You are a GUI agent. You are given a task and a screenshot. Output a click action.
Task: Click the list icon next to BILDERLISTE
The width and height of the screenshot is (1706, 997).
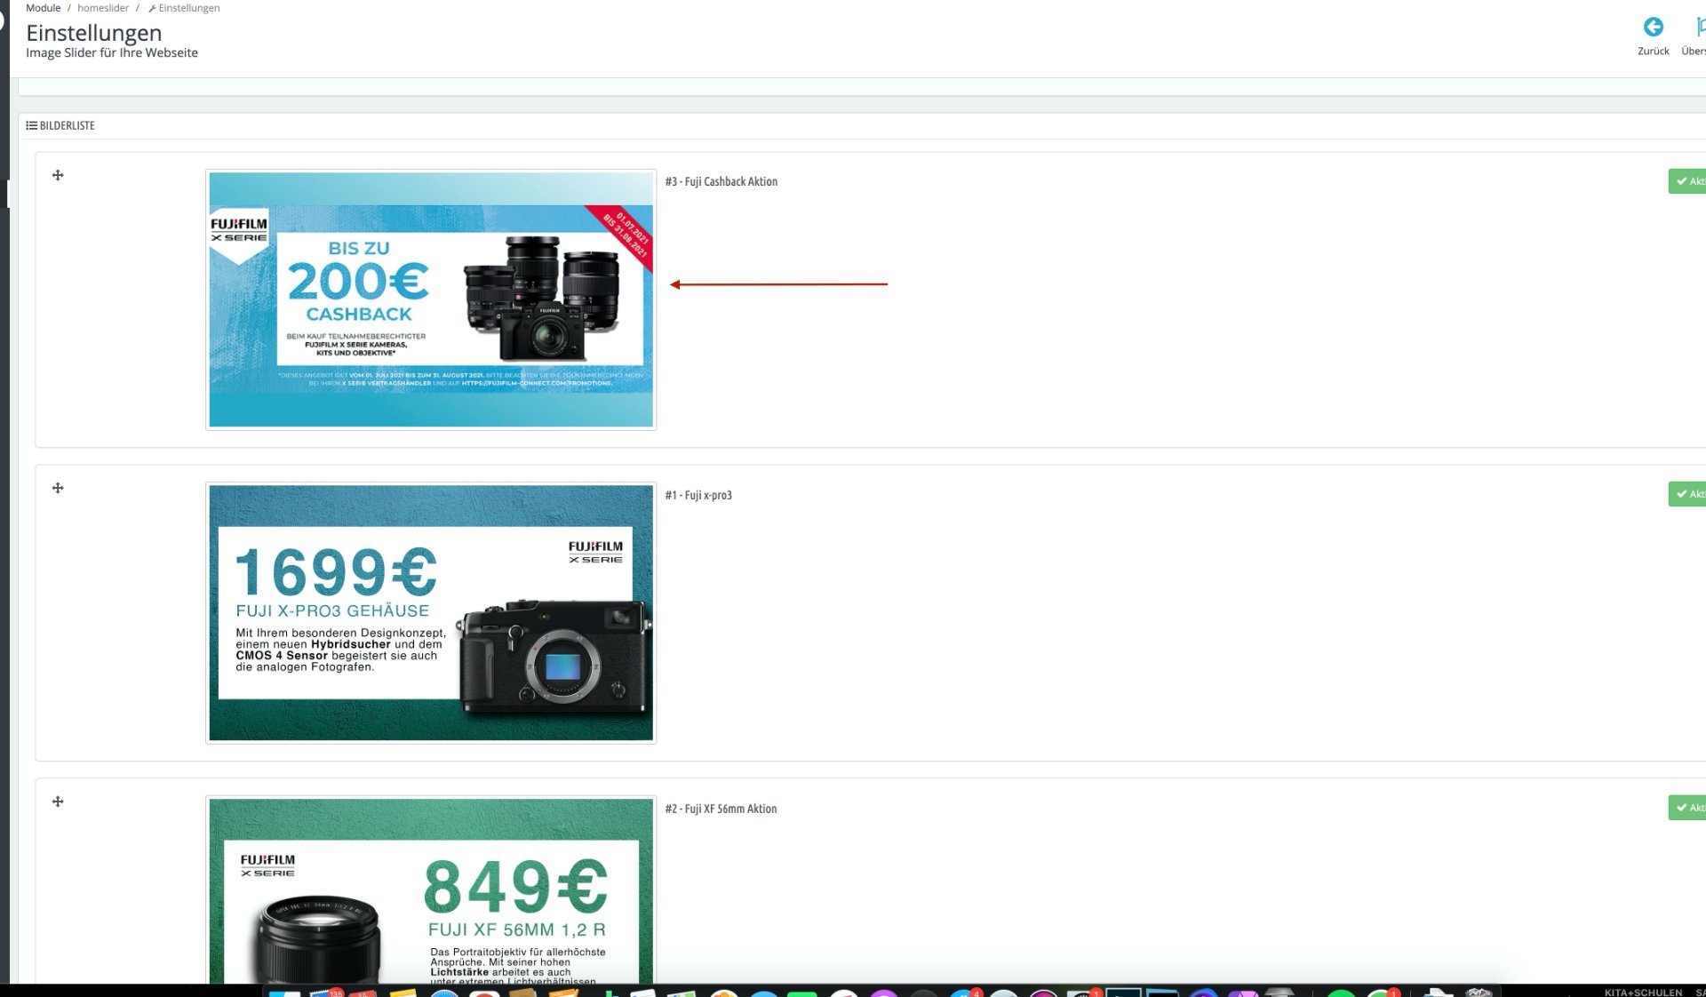(31, 126)
